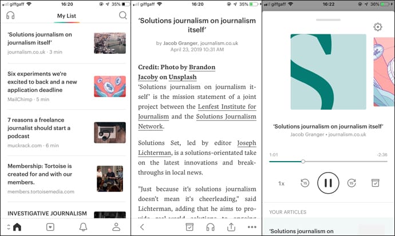
Task: Tap the YOUR ARTICLES heading
Action: click(288, 212)
